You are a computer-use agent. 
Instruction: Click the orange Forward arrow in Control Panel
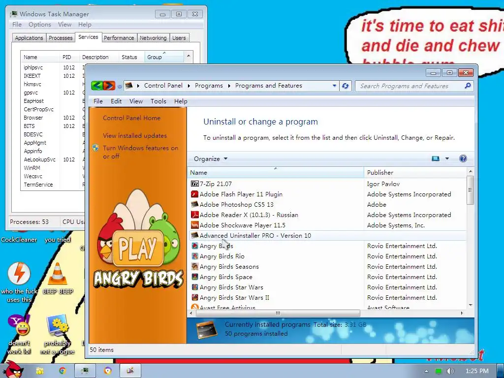[109, 86]
